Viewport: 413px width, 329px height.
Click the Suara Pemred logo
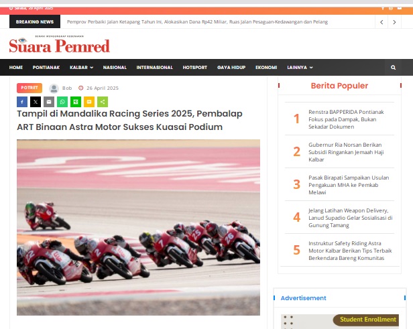(x=59, y=44)
